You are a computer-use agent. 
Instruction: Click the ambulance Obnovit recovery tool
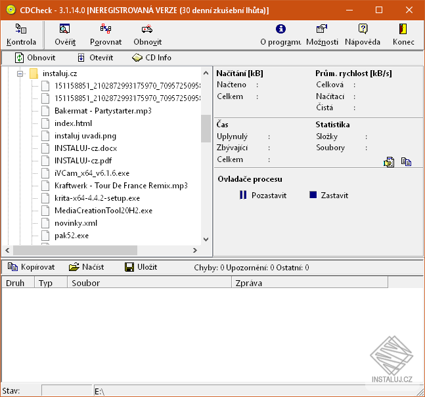[x=147, y=35]
